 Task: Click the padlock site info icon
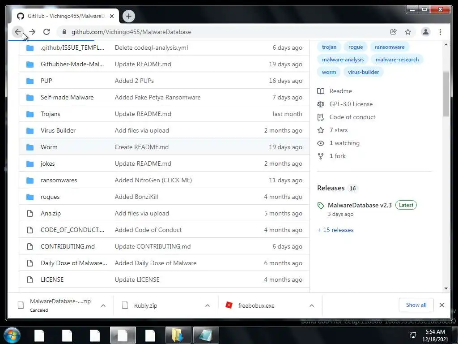(x=64, y=32)
